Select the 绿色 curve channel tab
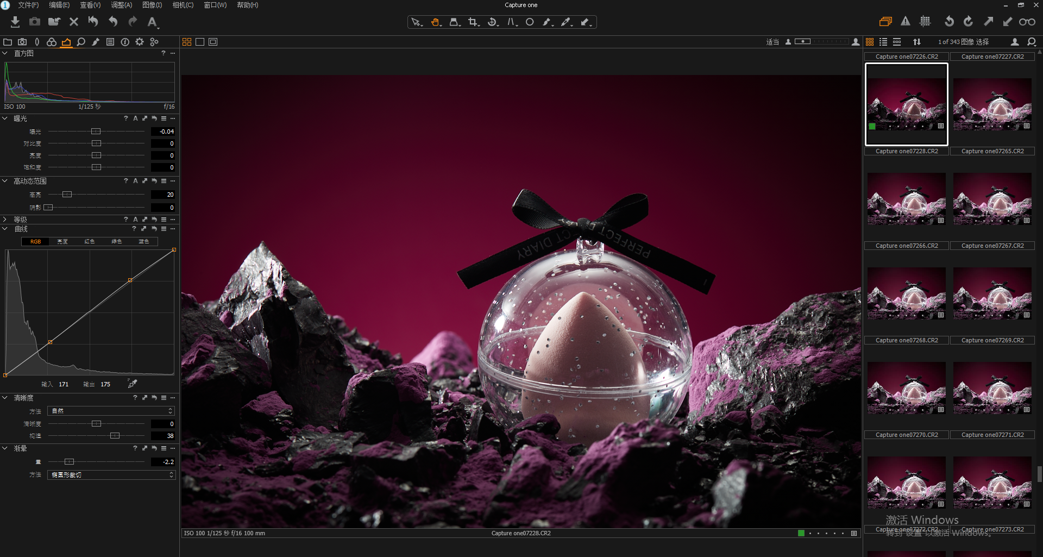This screenshot has height=557, width=1043. (117, 241)
